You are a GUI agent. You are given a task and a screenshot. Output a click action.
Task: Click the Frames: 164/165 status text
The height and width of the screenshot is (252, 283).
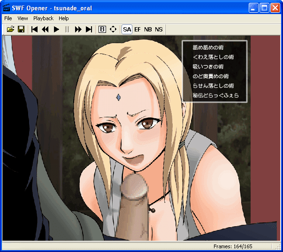click(233, 246)
